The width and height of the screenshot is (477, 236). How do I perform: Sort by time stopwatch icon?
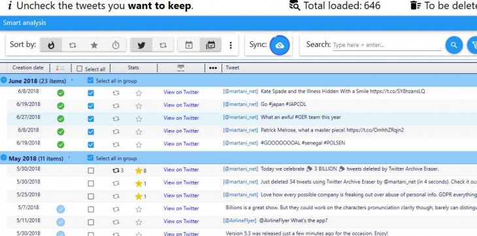pyautogui.click(x=116, y=45)
